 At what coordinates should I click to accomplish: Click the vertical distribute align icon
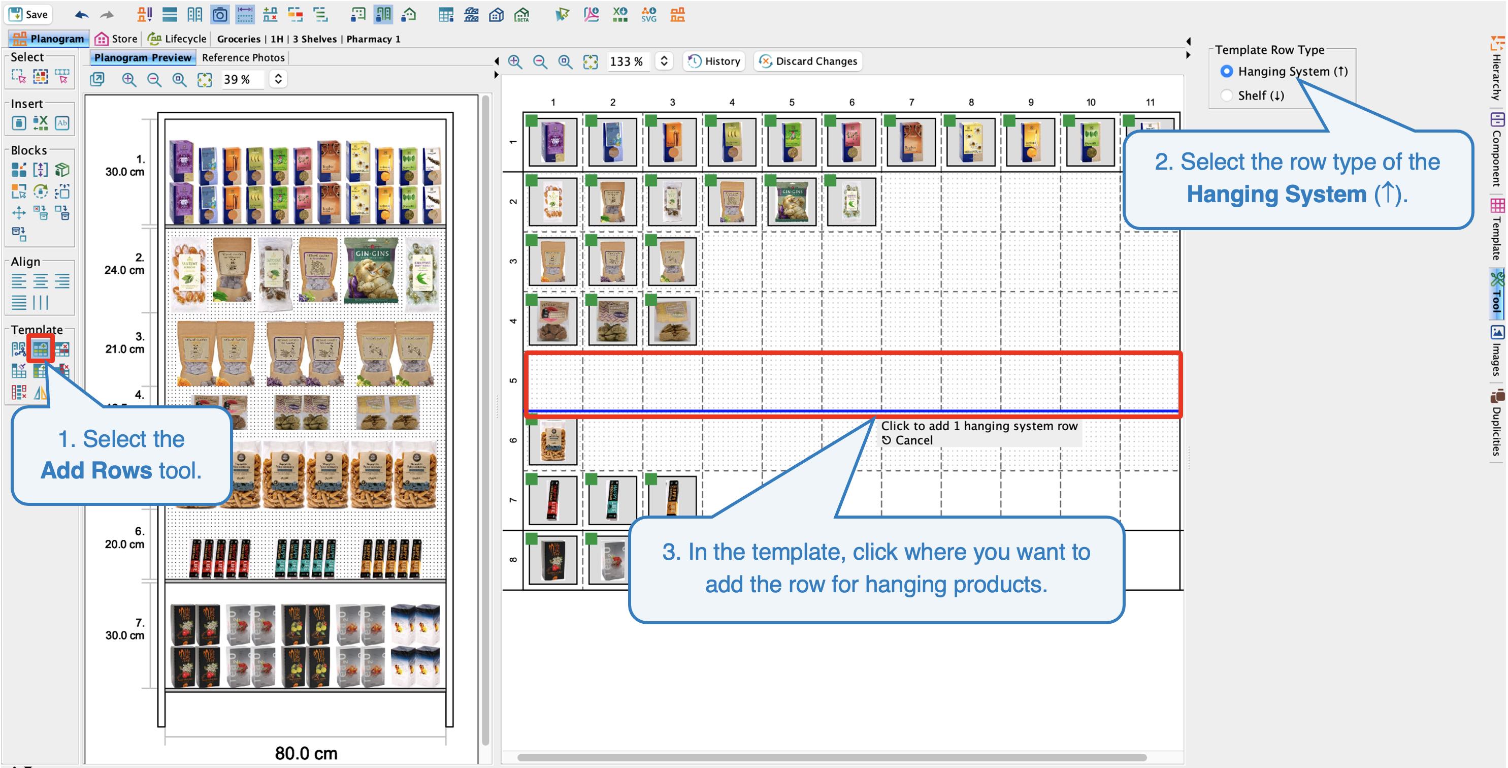[41, 303]
